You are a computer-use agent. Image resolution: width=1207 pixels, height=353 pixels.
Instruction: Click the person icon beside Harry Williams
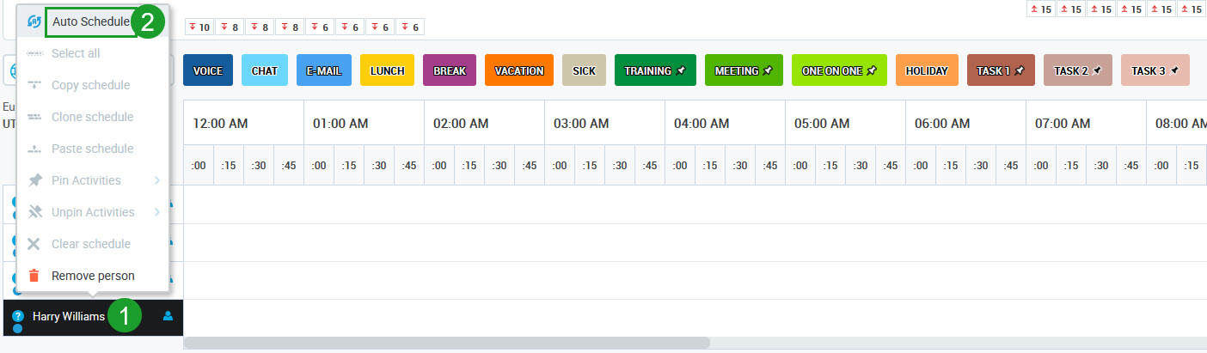pos(168,317)
